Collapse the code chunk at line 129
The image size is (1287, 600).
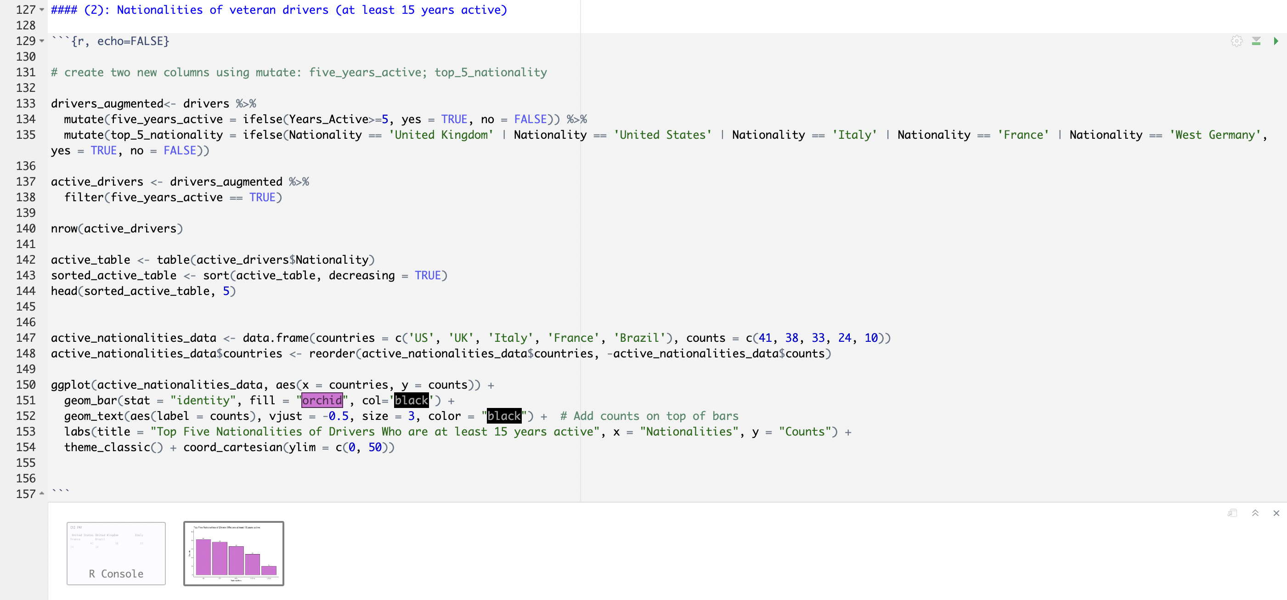pyautogui.click(x=42, y=41)
